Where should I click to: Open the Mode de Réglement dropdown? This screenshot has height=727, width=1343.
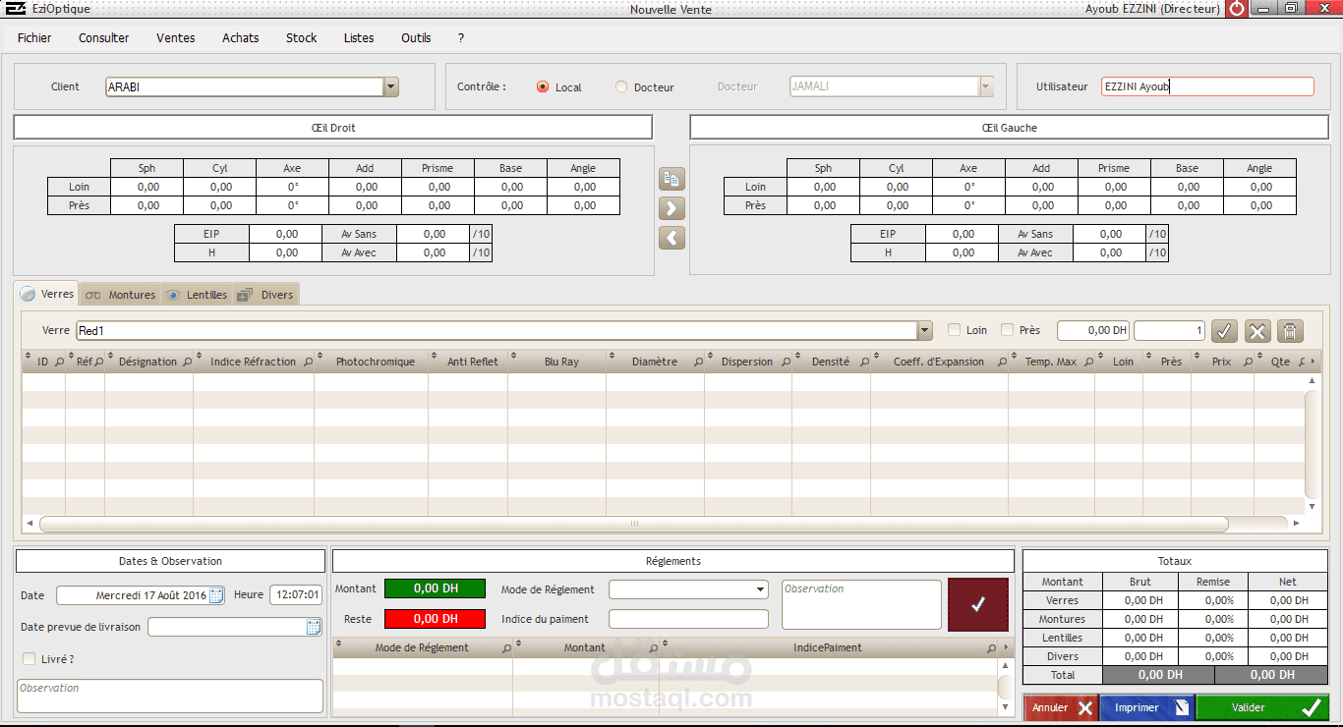coord(761,590)
